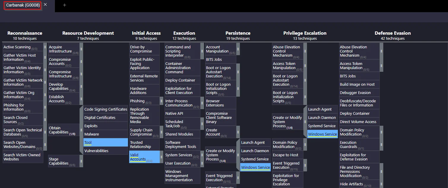
Task: Expand Create Account sub-techniques handle
Action: click(x=238, y=132)
